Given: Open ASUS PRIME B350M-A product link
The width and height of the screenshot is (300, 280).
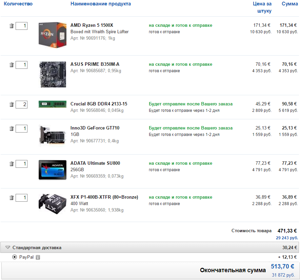Looking at the screenshot, I should pos(95,64).
